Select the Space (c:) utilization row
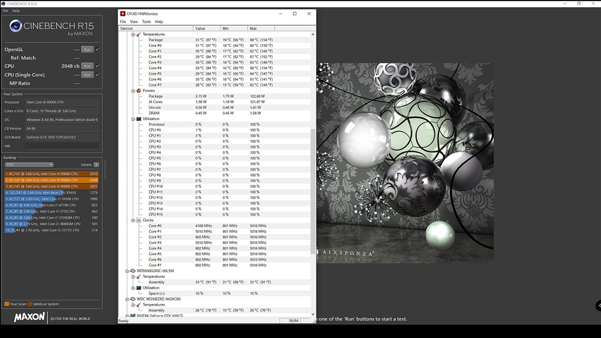The image size is (601, 338). [x=215, y=293]
